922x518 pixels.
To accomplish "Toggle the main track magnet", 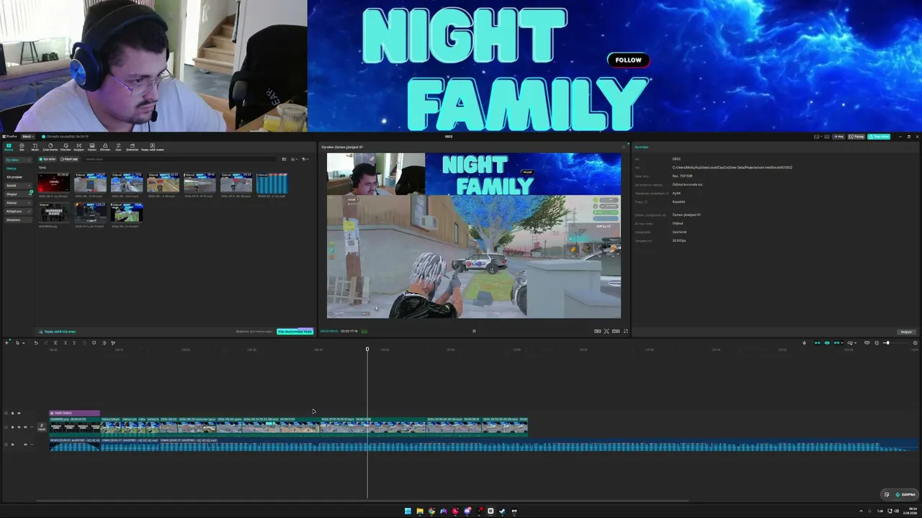I will click(817, 342).
